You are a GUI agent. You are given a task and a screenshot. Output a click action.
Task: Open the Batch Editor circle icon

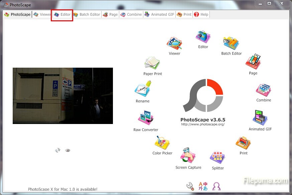231,44
